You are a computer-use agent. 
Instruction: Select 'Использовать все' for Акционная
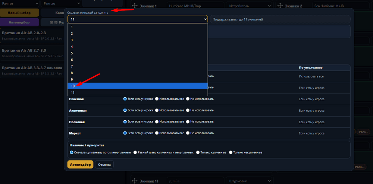click(x=157, y=110)
